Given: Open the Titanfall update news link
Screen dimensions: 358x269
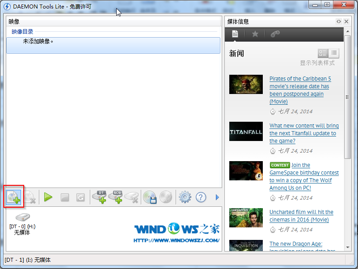Looking at the screenshot, I should coord(304,133).
